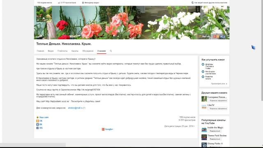This screenshot has width=263, height=148.
Task: Click the Менеджер видео icon
Action: 83,3
